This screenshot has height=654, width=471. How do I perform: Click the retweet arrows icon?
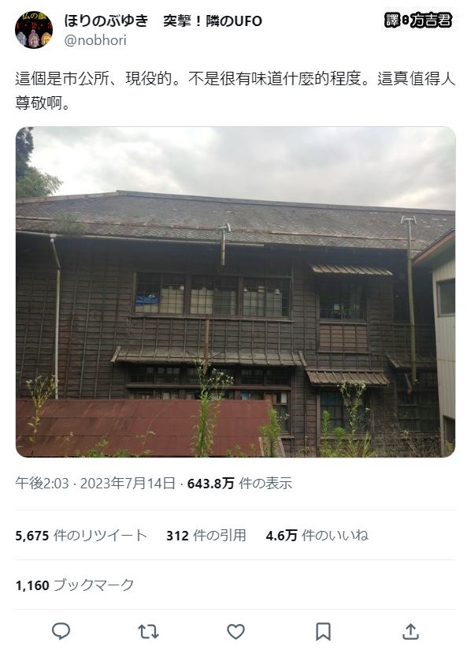[148, 632]
